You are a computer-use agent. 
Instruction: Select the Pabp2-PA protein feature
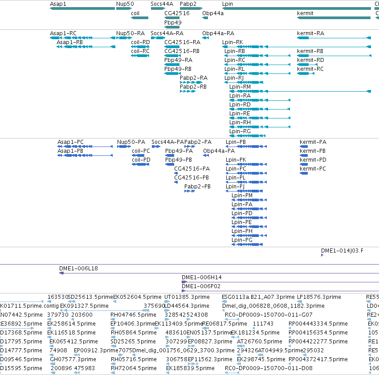190,147
